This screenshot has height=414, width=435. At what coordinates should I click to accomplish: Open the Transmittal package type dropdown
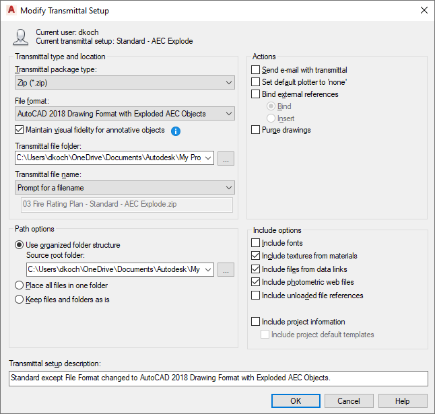(125, 83)
